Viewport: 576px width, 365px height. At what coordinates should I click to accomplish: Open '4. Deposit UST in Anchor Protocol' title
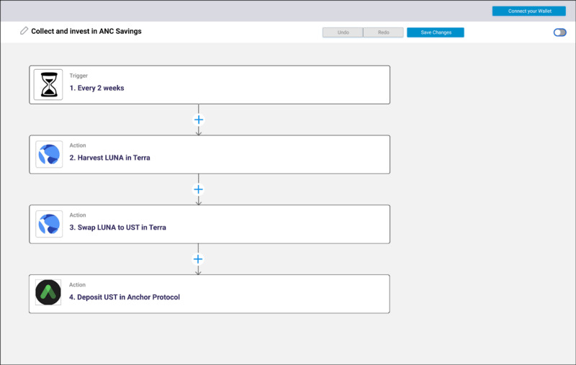point(124,297)
